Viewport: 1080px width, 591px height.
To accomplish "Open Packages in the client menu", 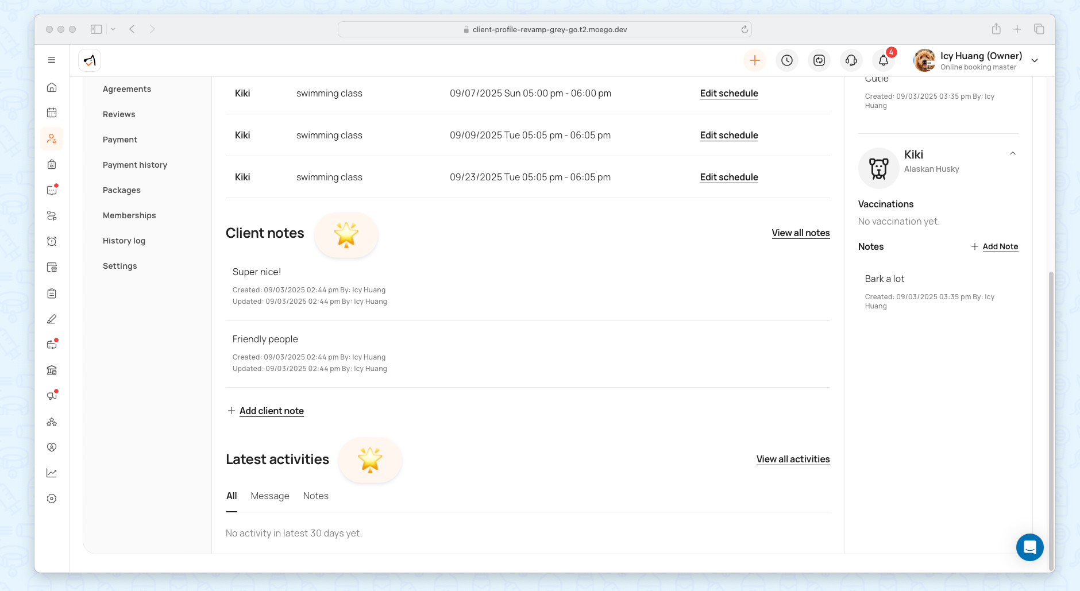I will click(x=122, y=190).
